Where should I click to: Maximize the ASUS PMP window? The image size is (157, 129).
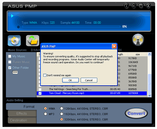[x=141, y=6]
